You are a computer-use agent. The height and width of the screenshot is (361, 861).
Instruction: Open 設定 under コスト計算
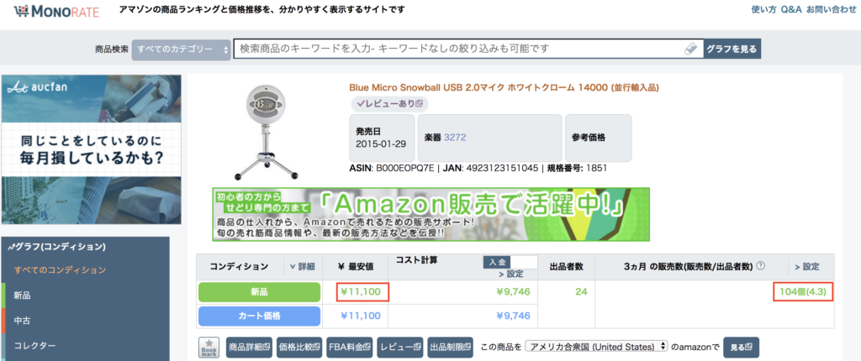[x=510, y=274]
